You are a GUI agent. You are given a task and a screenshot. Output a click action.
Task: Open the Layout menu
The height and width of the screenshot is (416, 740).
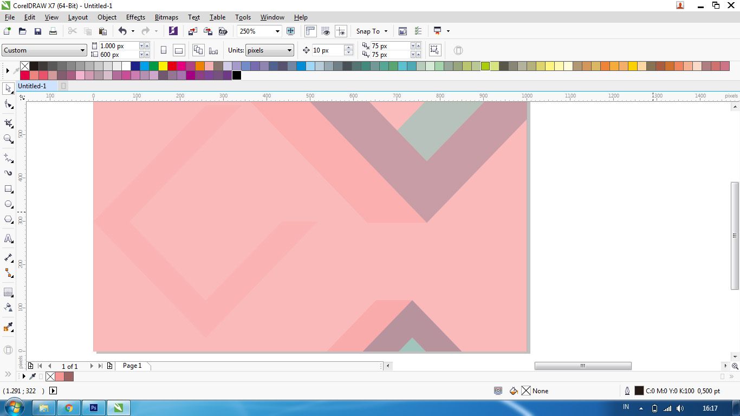[x=77, y=17]
